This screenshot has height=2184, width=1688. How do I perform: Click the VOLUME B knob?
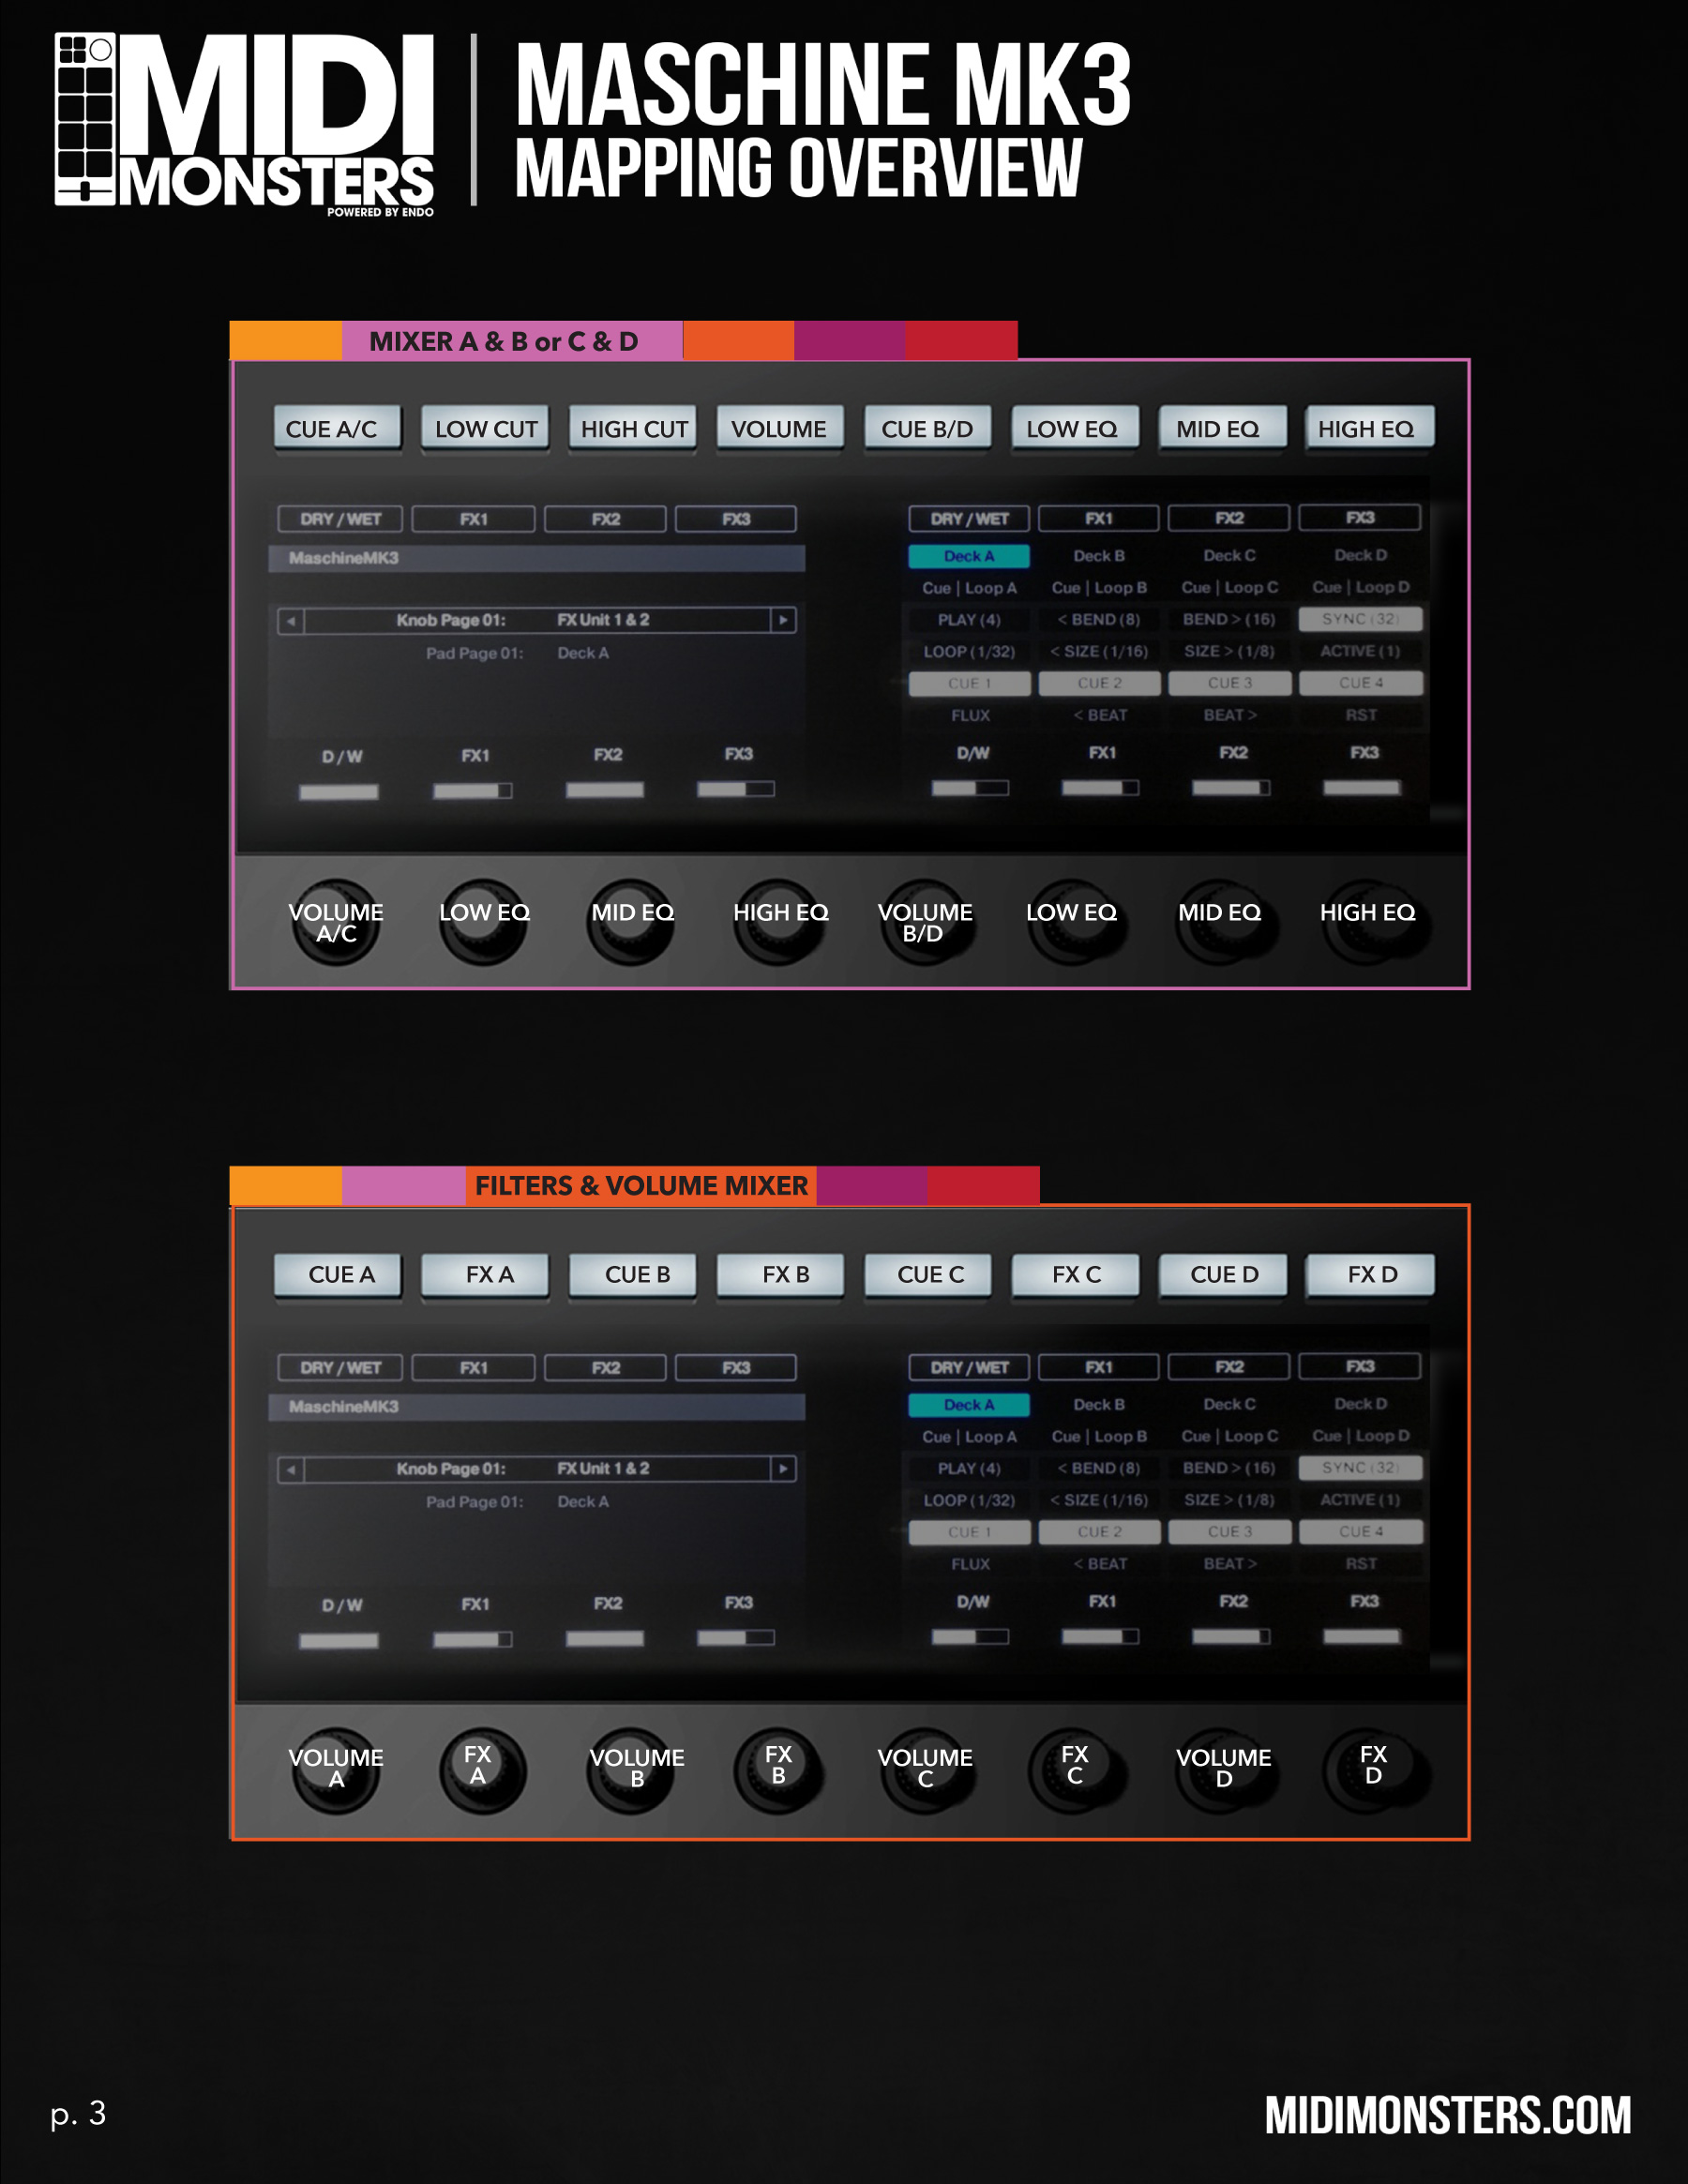tap(632, 1769)
